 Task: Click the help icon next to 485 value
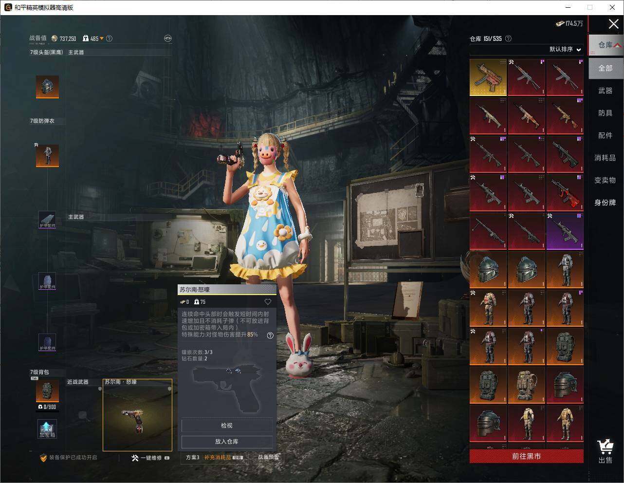point(109,38)
